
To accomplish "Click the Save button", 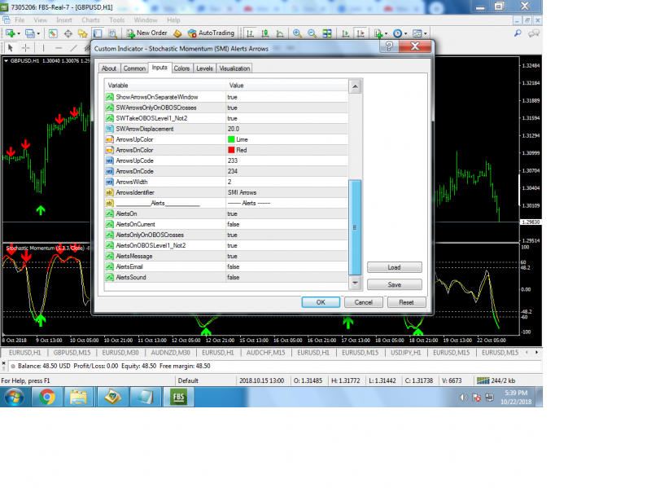I will (395, 285).
